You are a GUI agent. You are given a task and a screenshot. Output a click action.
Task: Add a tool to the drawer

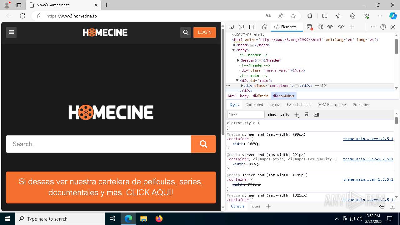(x=268, y=206)
